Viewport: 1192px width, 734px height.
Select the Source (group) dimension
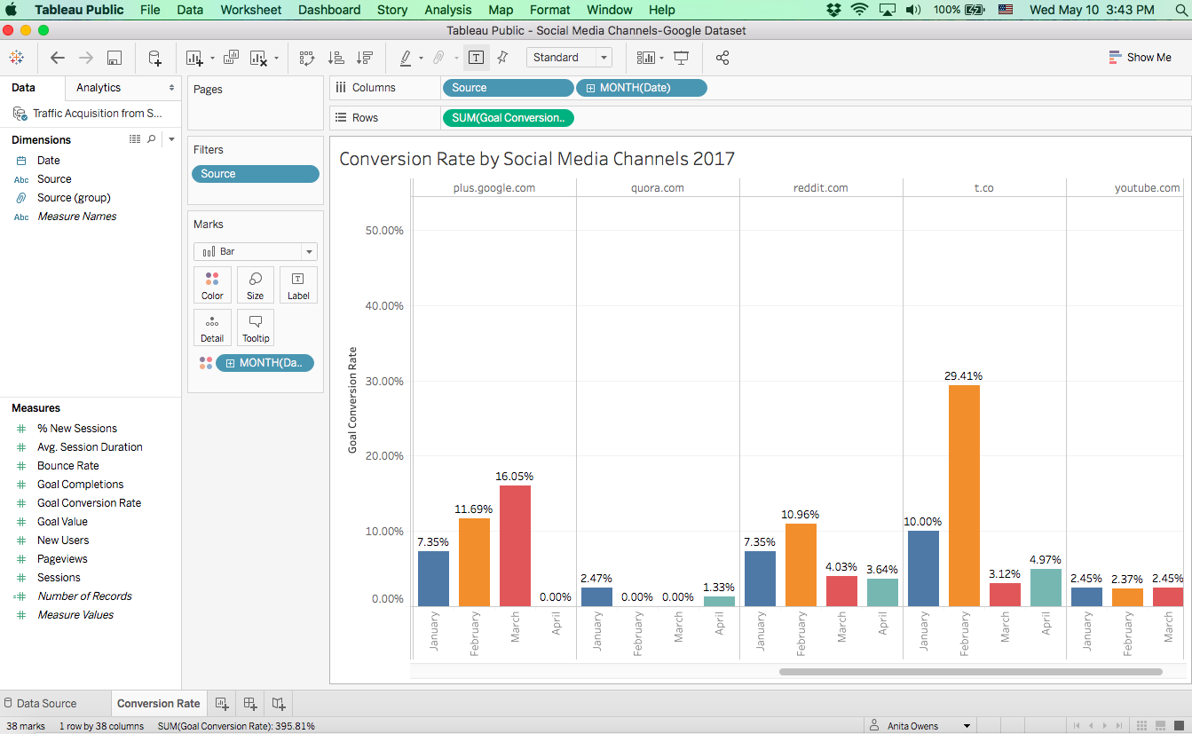pyautogui.click(x=74, y=198)
